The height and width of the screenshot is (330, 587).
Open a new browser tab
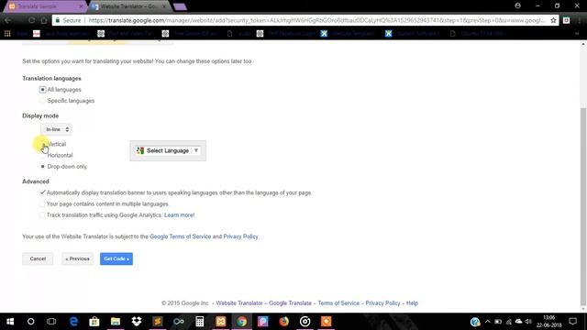tap(181, 6)
